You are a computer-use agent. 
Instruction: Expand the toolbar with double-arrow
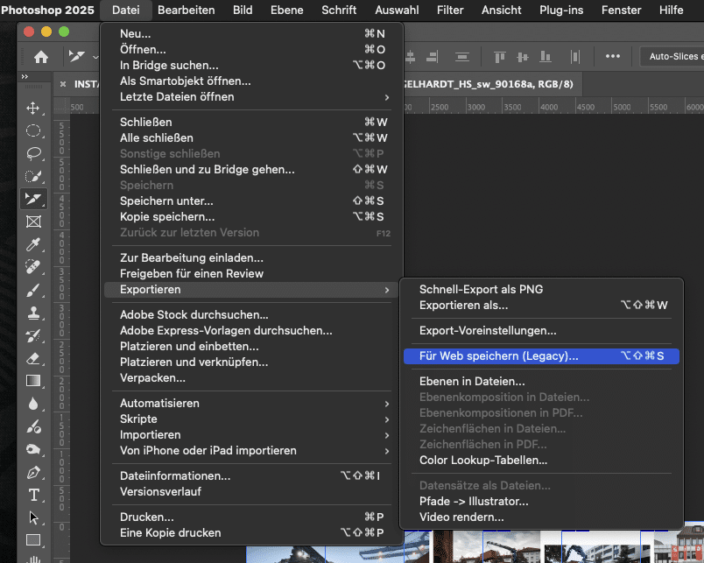coord(25,77)
